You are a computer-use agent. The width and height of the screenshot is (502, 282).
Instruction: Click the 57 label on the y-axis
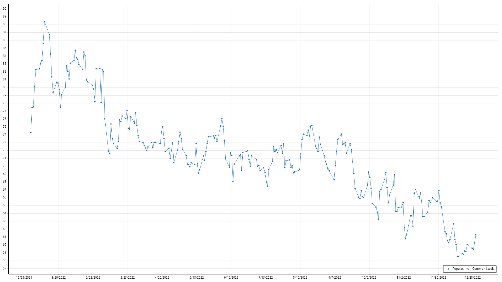point(5,268)
